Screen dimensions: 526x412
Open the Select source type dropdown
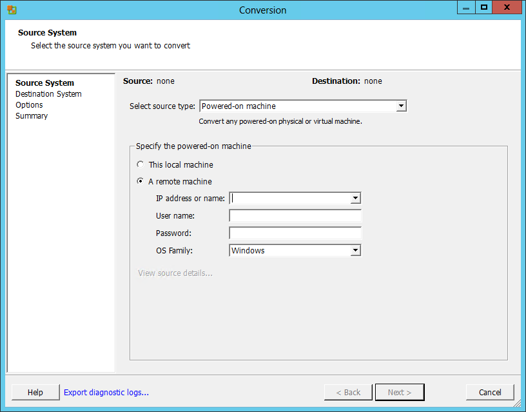pyautogui.click(x=303, y=106)
